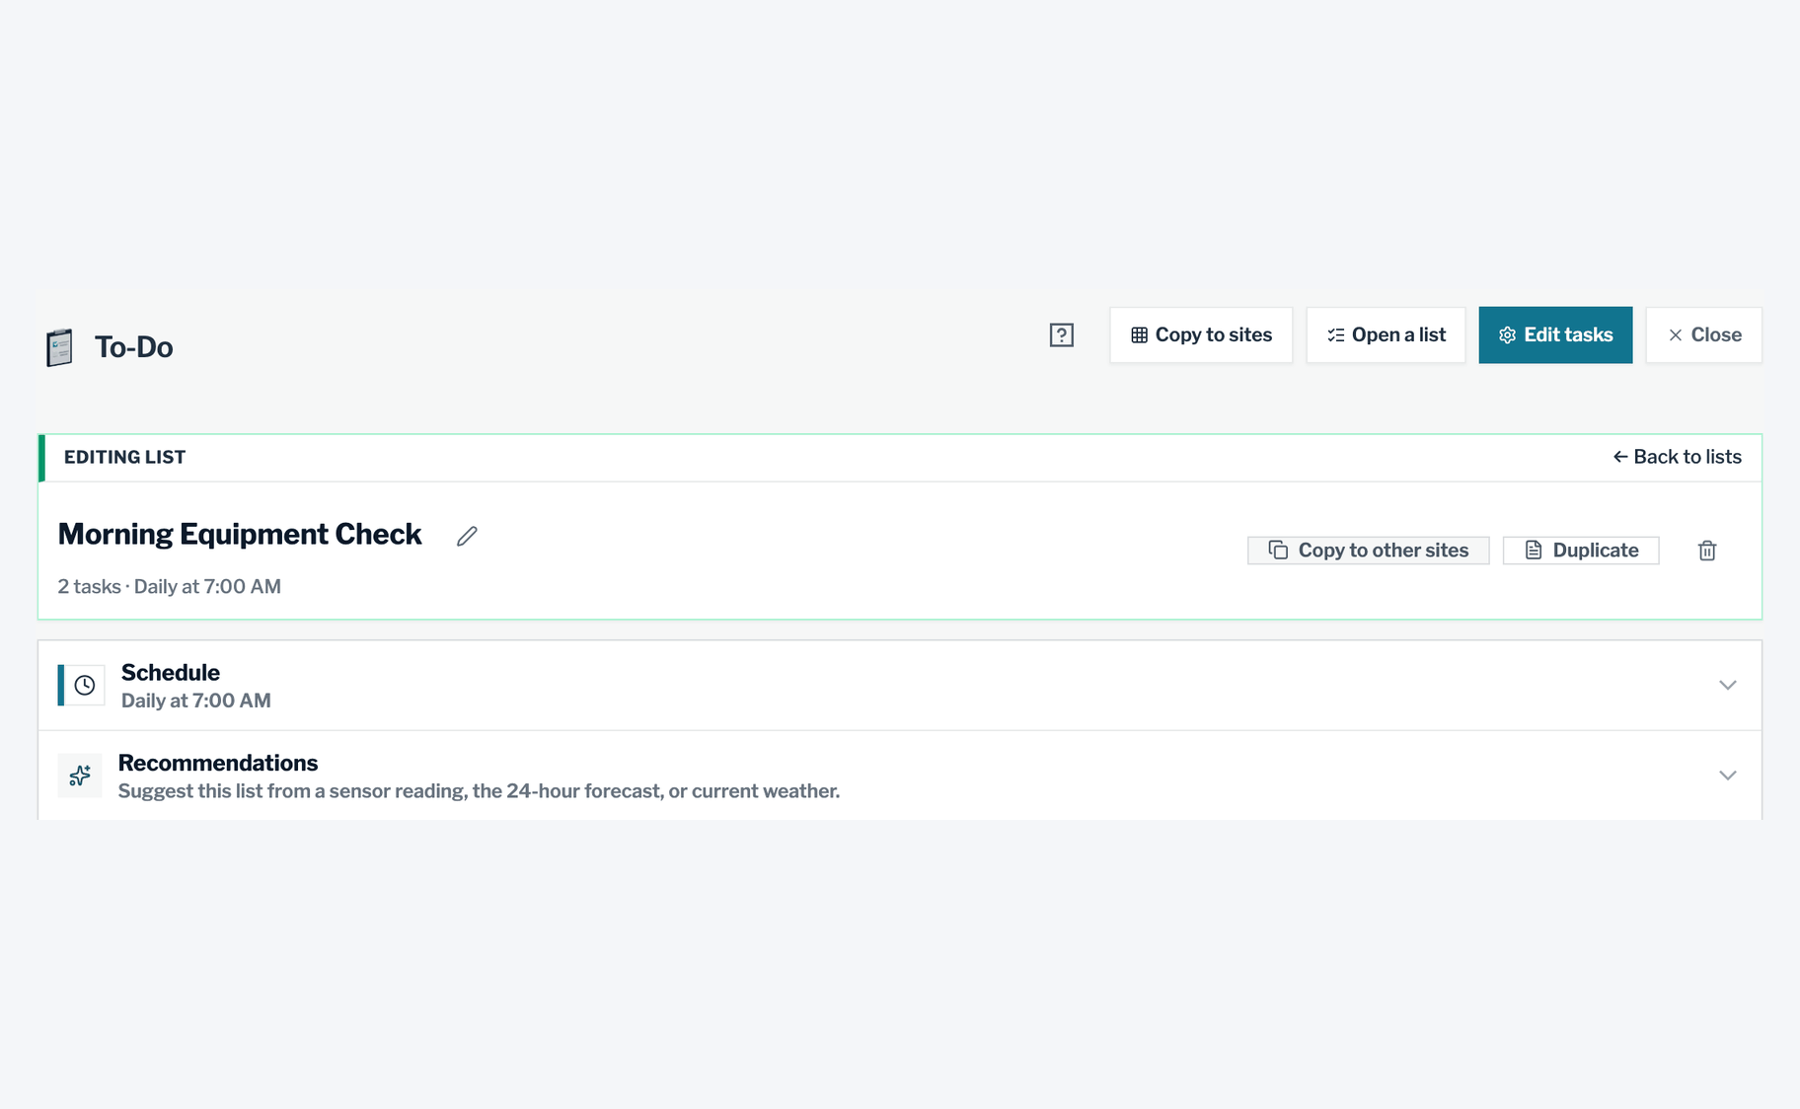Click the EDITING LIST header label
The height and width of the screenshot is (1109, 1800).
tap(125, 457)
